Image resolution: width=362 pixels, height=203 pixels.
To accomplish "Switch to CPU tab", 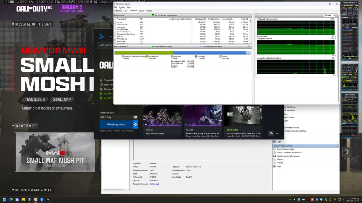I will point(125,11).
